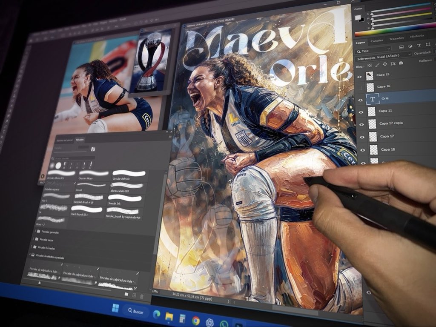Click the Capa 15 layer thumbnail
This screenshot has height=327, width=436.
370,76
